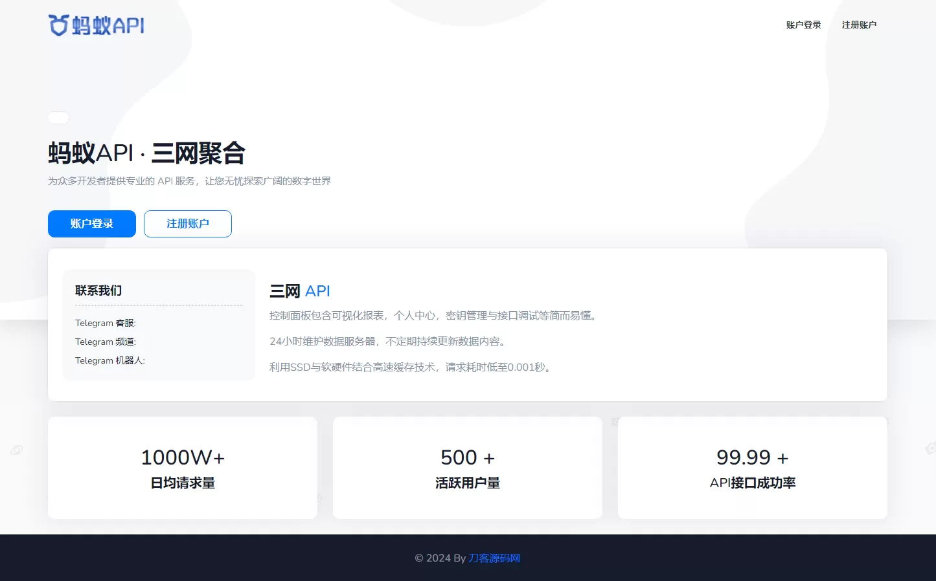936x581 pixels.
Task: Click the outlined 注册账户 button
Action: 188,223
